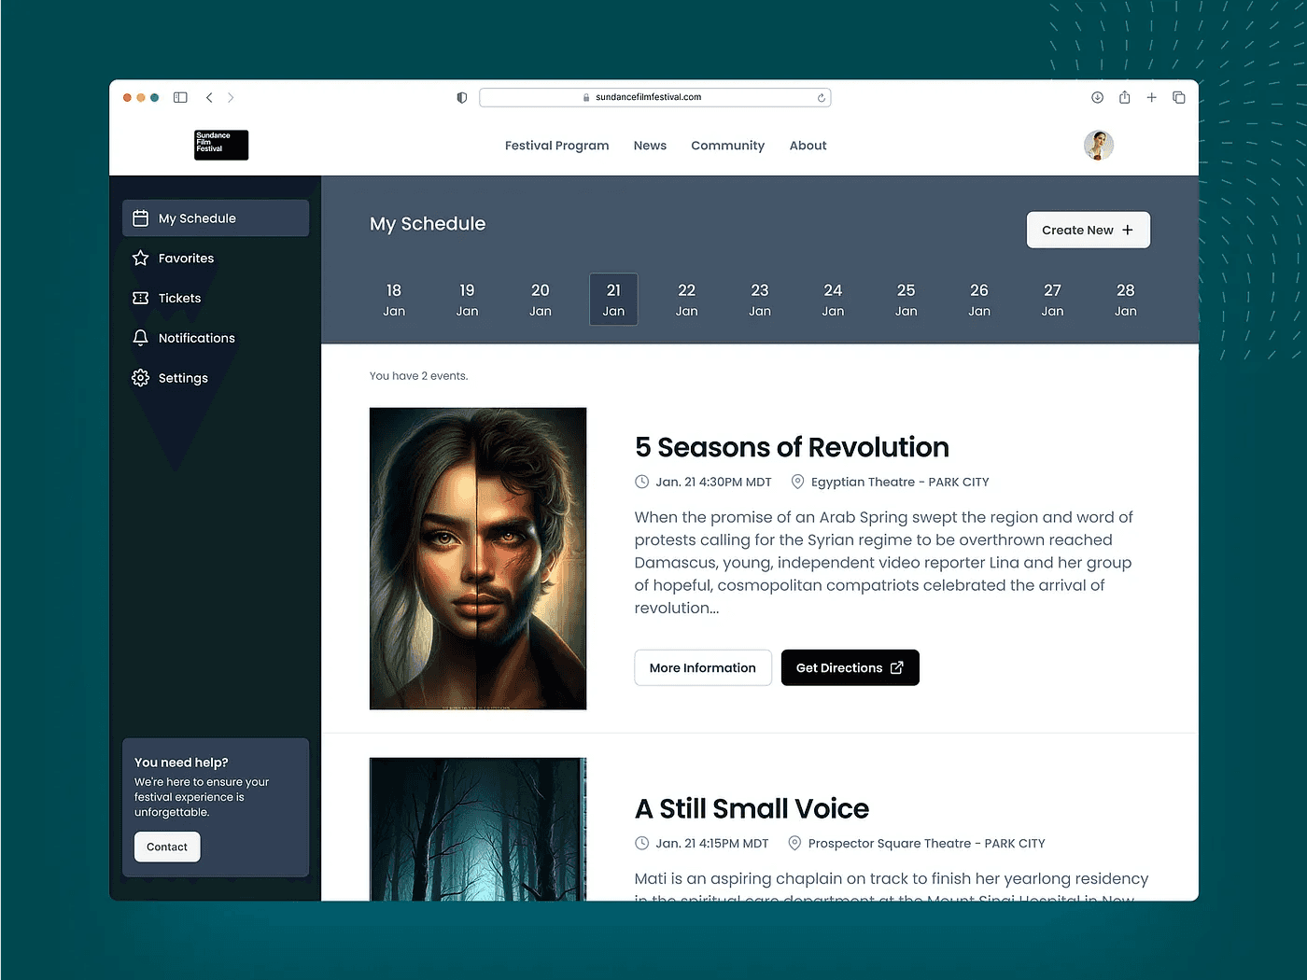This screenshot has height=980, width=1307.
Task: Click the browser share icon
Action: [1125, 97]
